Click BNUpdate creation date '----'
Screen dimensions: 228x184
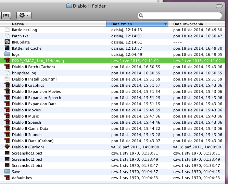[177, 42]
